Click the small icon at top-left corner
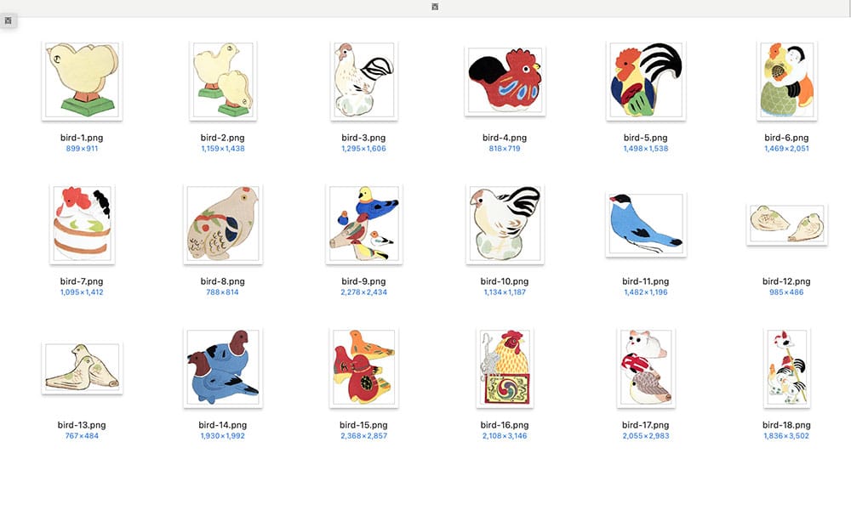This screenshot has height=527, width=851. pyautogui.click(x=9, y=20)
